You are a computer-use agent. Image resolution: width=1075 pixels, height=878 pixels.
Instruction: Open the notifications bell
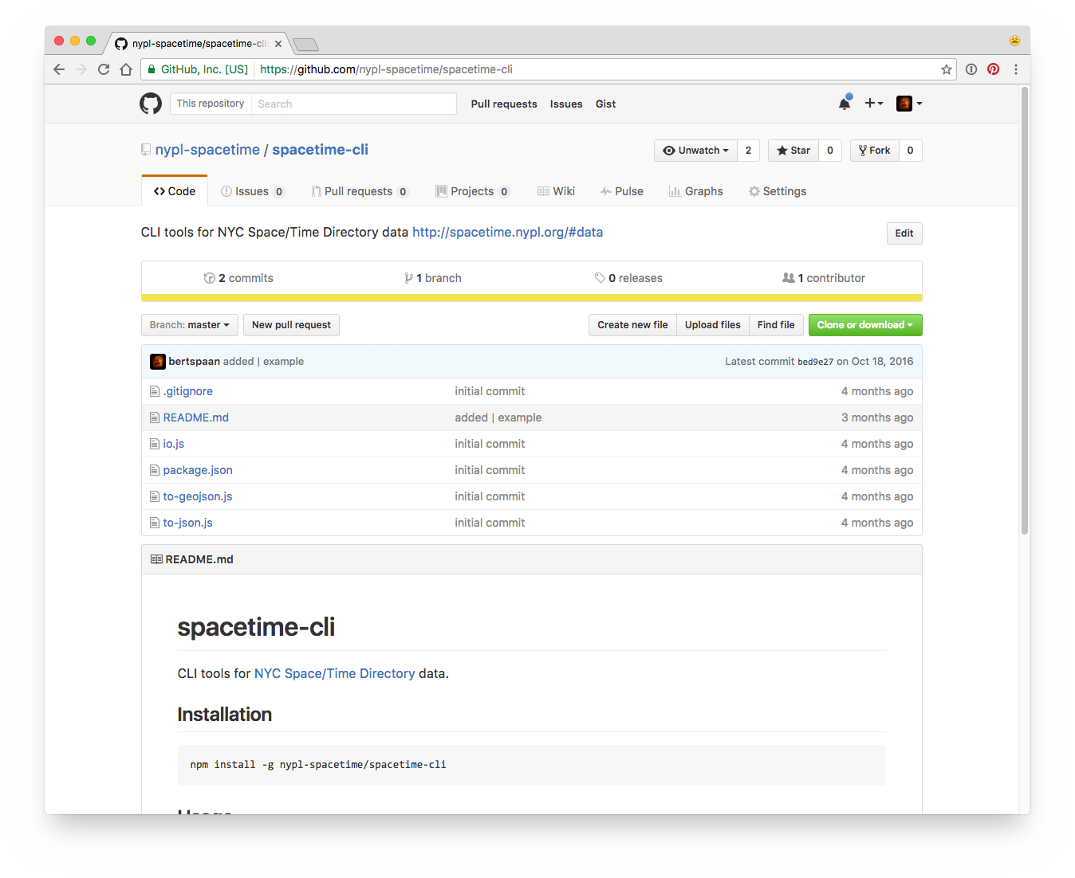point(845,103)
